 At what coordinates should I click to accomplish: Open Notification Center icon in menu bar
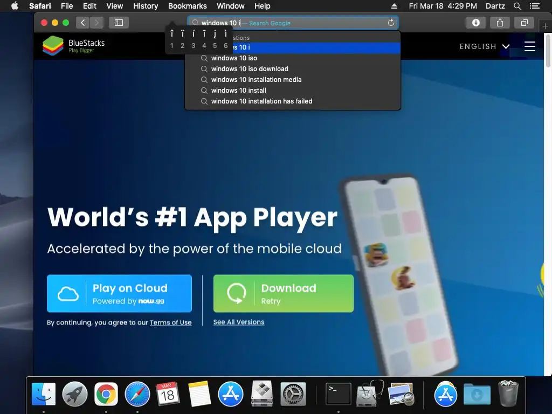pos(534,6)
